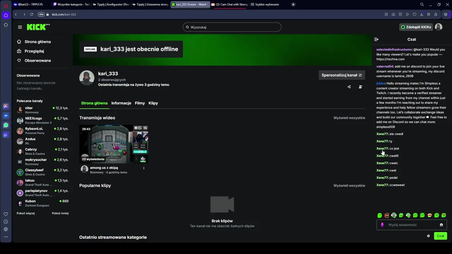Image resolution: width=452 pixels, height=254 pixels.
Task: Click the Opera bookmark heart icon in address bar
Action: pyautogui.click(x=415, y=14)
